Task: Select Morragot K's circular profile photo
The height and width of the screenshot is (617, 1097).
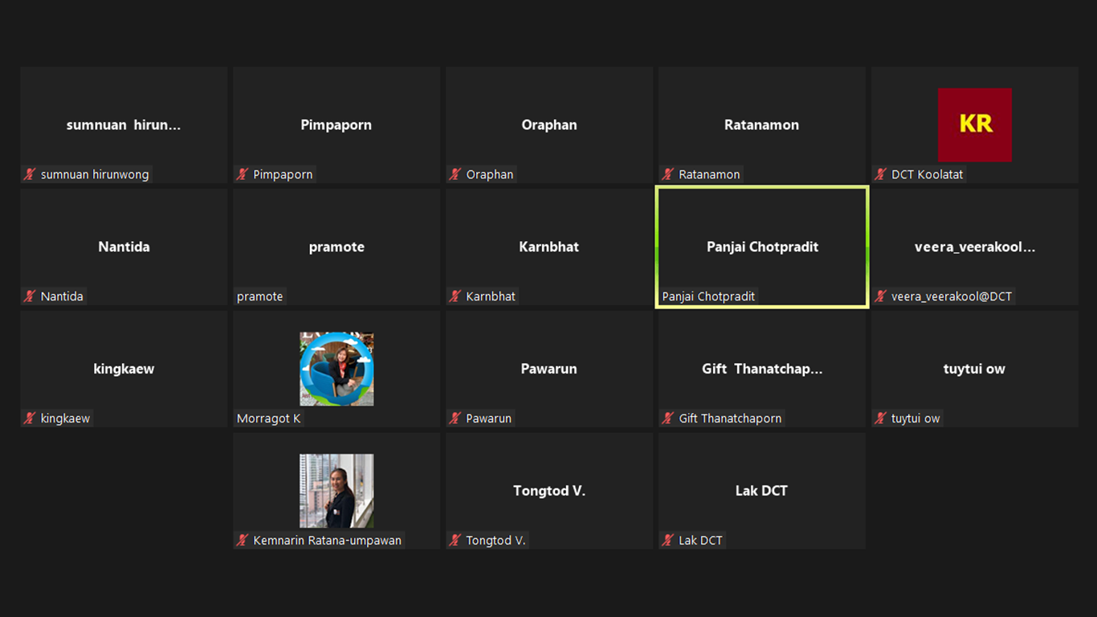Action: click(x=336, y=369)
